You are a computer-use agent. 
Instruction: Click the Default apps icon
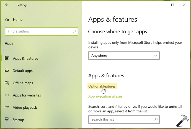[x=7, y=70]
